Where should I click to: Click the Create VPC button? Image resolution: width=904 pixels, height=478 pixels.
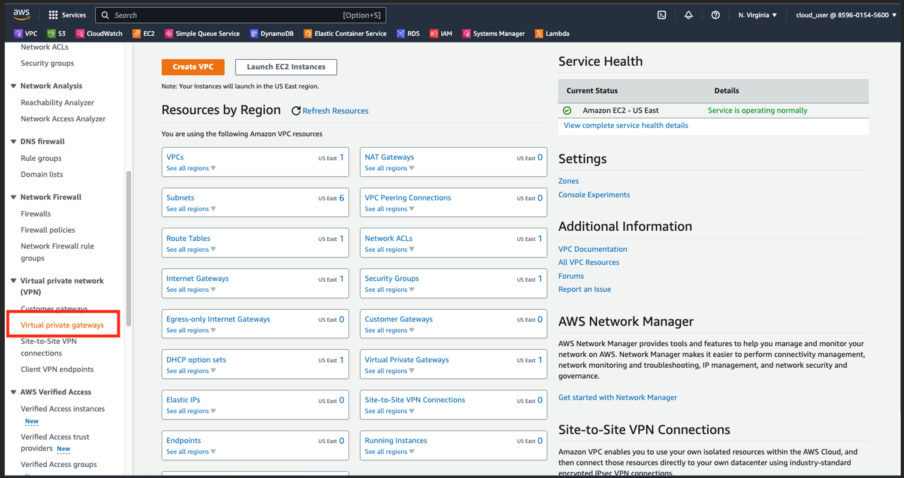pos(193,67)
